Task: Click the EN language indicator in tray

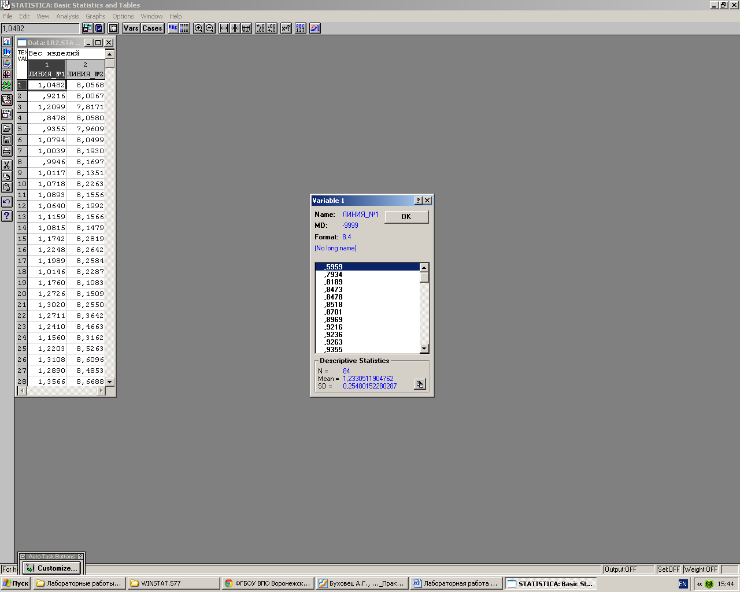Action: (x=683, y=584)
